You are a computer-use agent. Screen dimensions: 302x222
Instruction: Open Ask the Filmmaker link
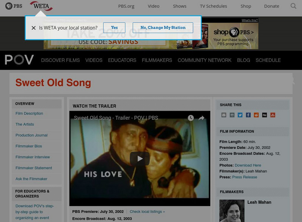[31, 179]
